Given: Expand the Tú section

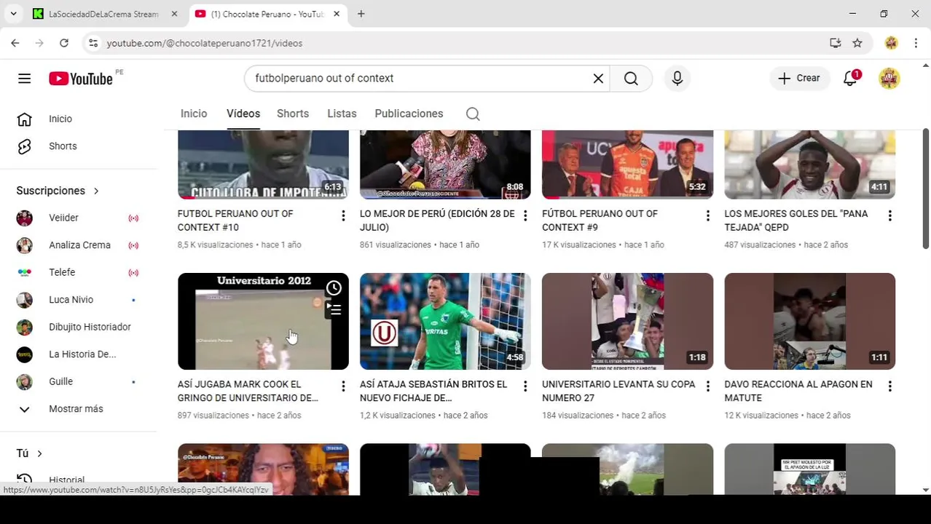Looking at the screenshot, I should pos(29,453).
